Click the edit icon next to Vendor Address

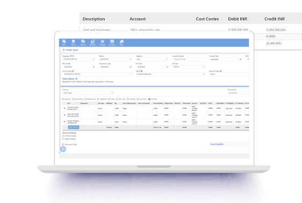tap(77, 79)
